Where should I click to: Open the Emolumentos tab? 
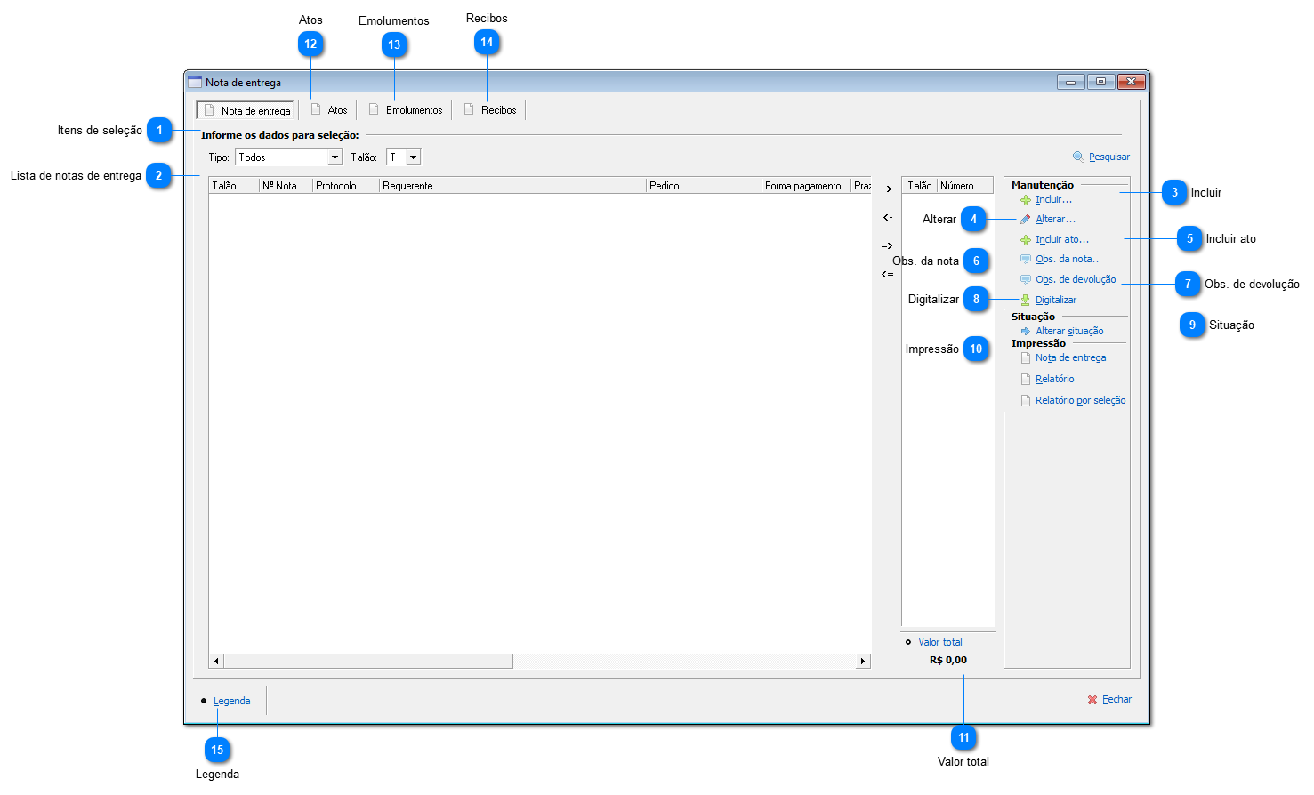pos(405,110)
